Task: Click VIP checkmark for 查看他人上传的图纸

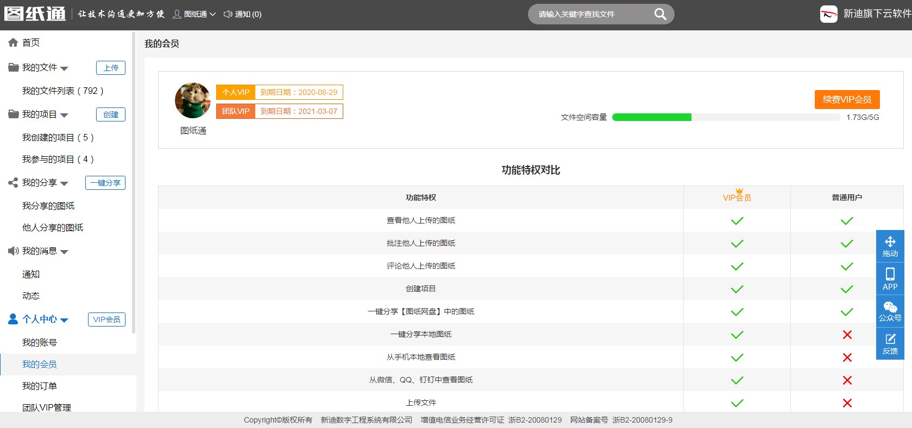Action: click(x=737, y=221)
